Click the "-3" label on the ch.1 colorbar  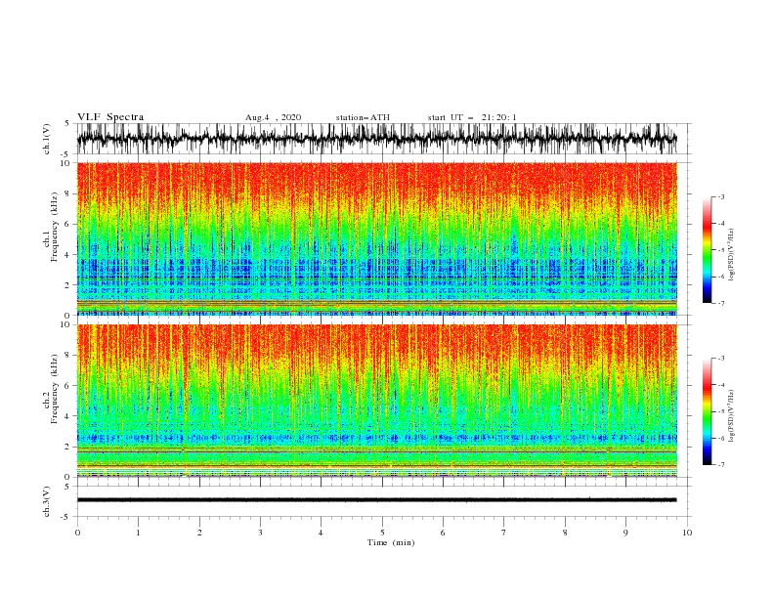click(x=721, y=196)
